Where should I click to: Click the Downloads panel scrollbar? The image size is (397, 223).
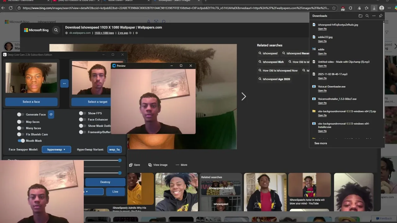pyautogui.click(x=384, y=71)
